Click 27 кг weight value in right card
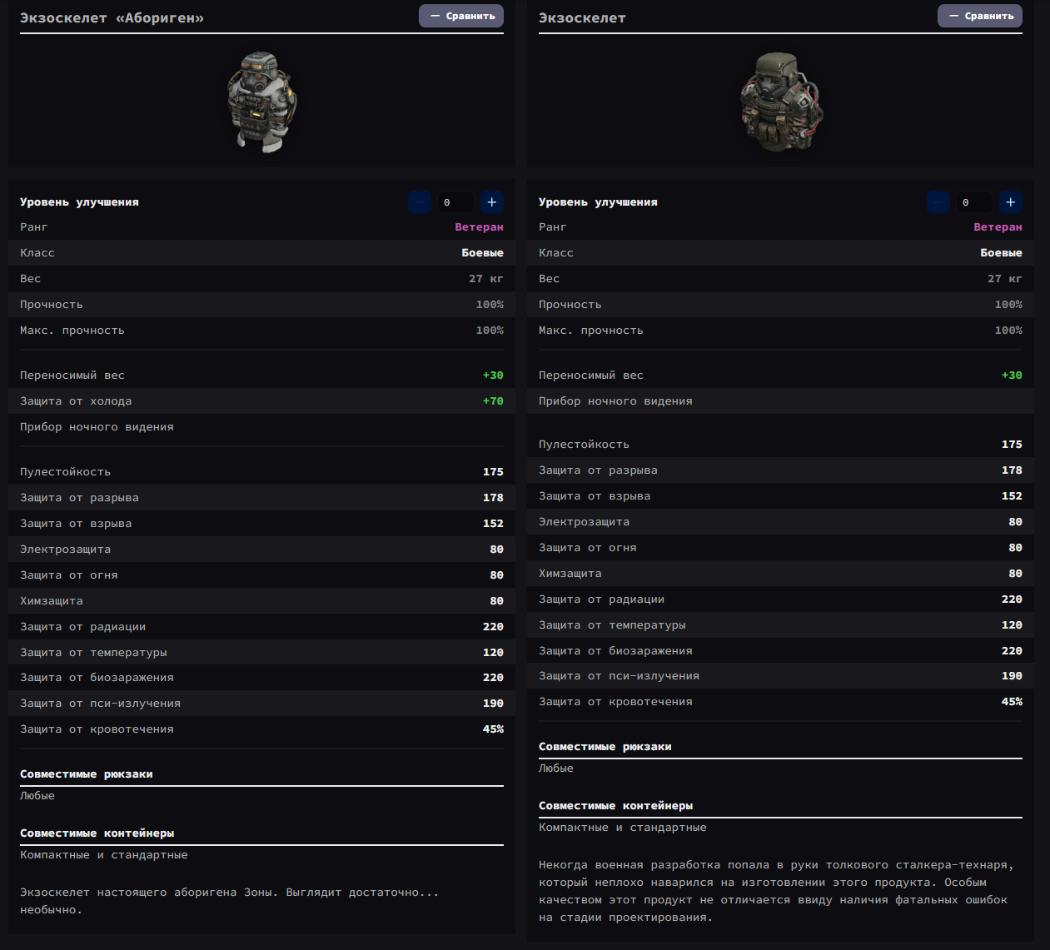This screenshot has height=950, width=1050. 1005,279
